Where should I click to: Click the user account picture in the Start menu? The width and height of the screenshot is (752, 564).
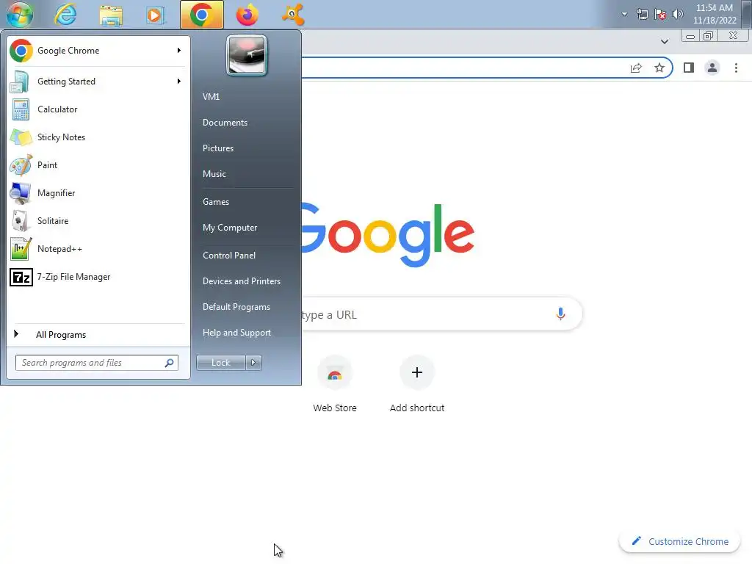247,55
